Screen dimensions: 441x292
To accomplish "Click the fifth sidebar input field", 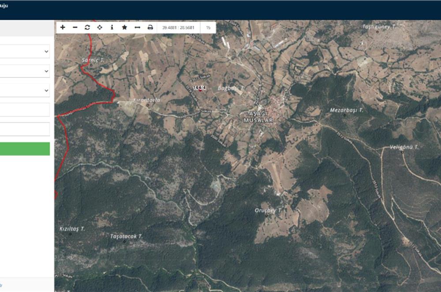I will pyautogui.click(x=24, y=129).
